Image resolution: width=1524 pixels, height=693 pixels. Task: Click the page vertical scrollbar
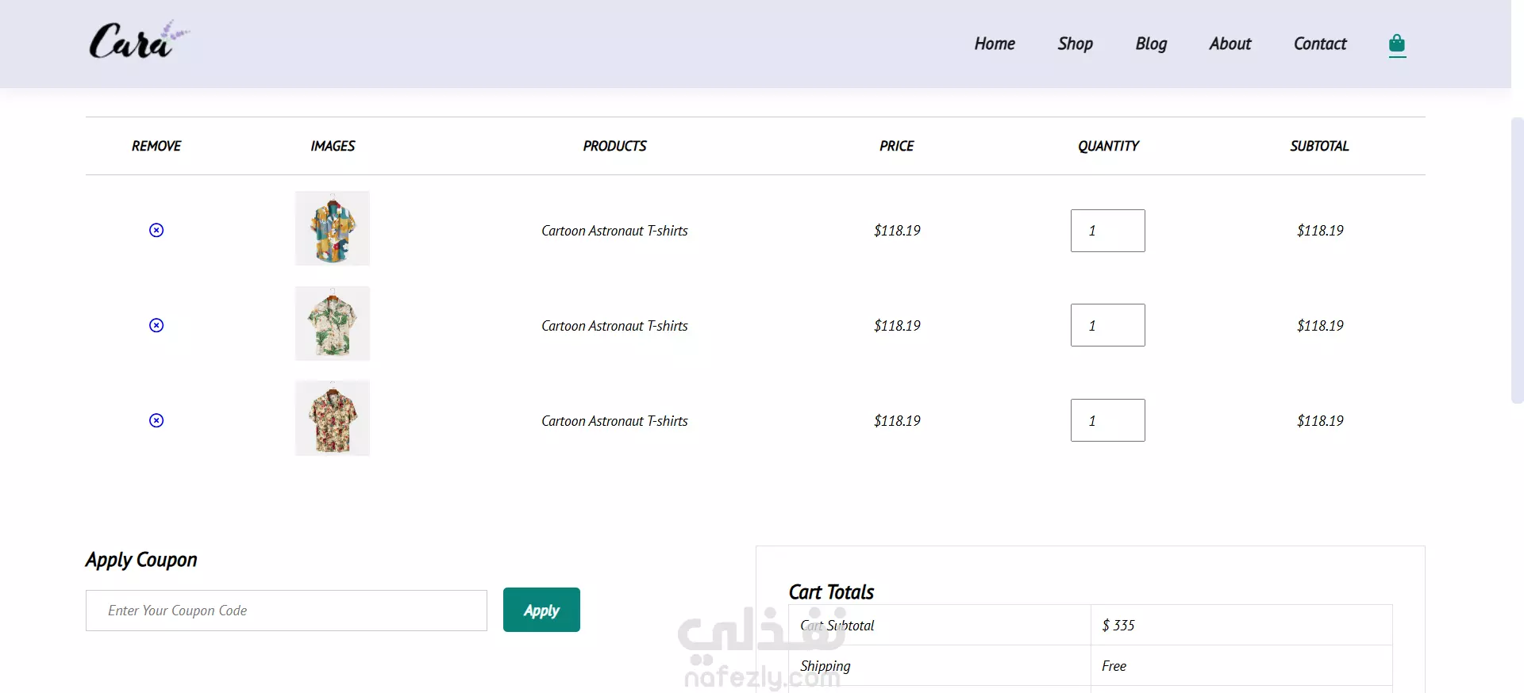(1517, 260)
